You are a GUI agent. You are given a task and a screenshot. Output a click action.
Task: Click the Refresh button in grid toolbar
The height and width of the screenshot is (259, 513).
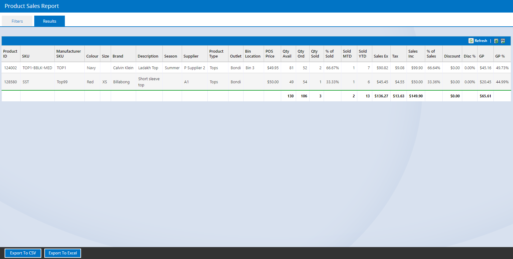[478, 41]
